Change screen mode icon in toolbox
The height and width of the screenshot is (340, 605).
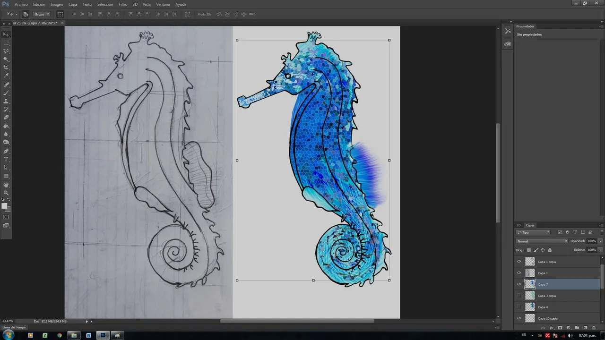(x=6, y=226)
